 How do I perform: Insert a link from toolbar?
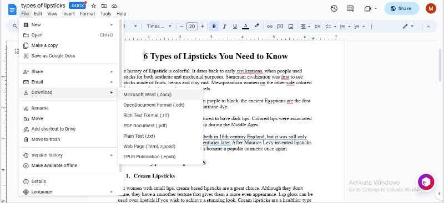click(x=270, y=27)
